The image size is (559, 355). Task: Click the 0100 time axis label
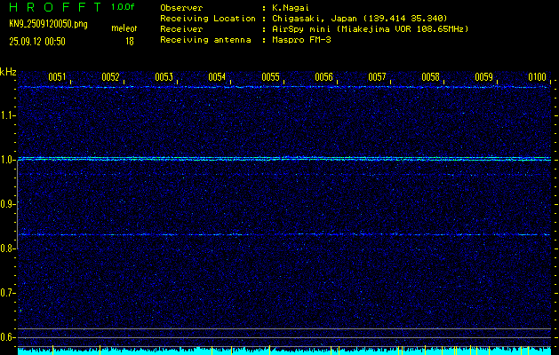tap(538, 77)
